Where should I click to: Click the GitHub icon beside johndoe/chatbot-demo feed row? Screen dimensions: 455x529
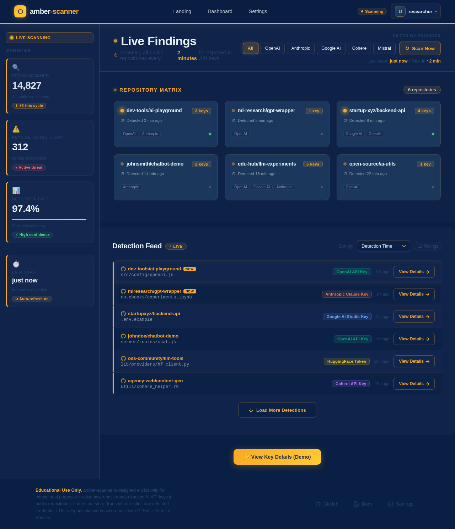(123, 336)
